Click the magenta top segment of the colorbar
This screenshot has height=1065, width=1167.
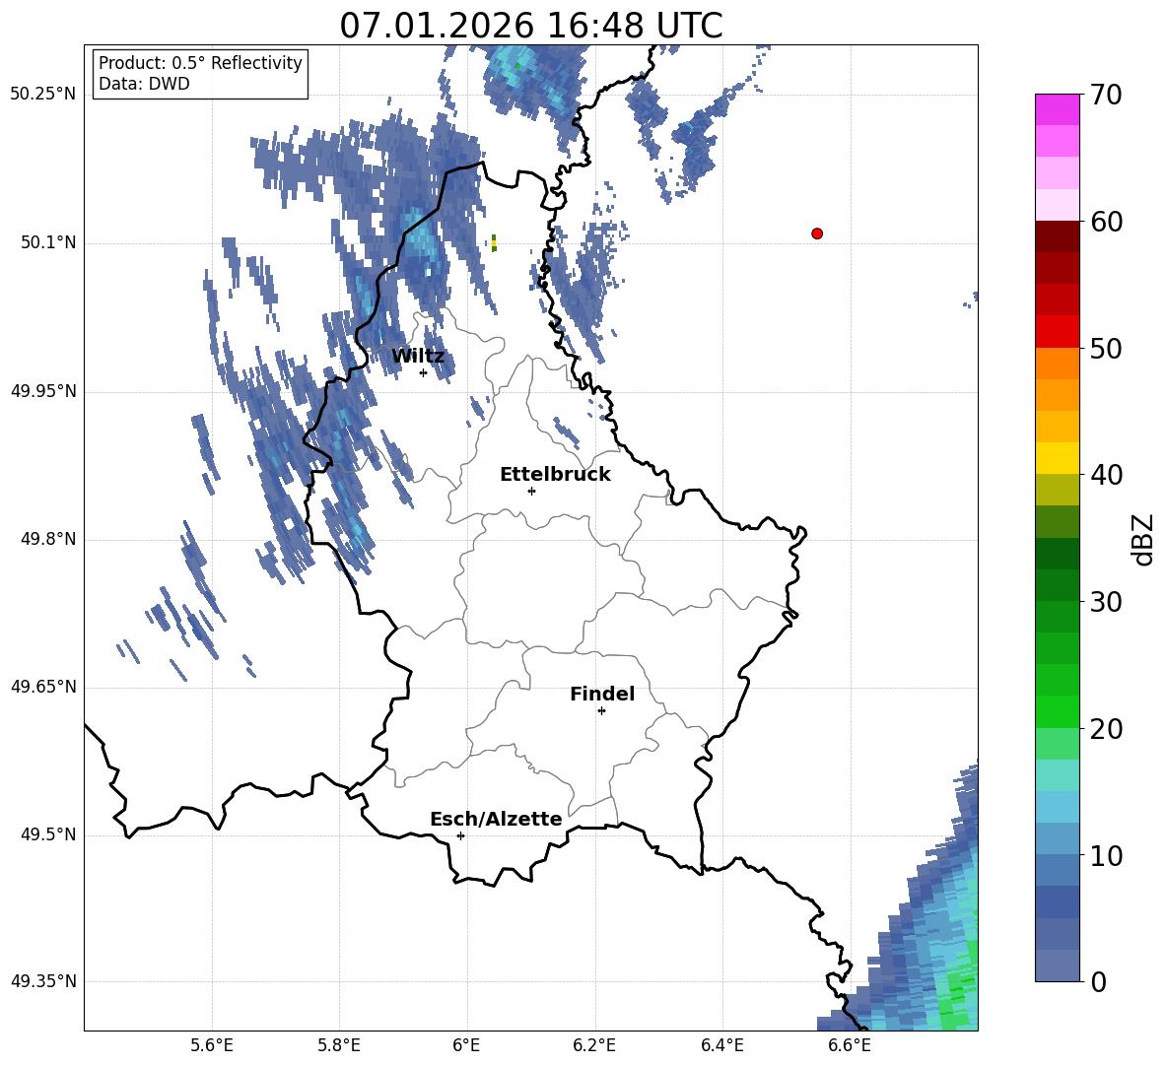(1057, 110)
